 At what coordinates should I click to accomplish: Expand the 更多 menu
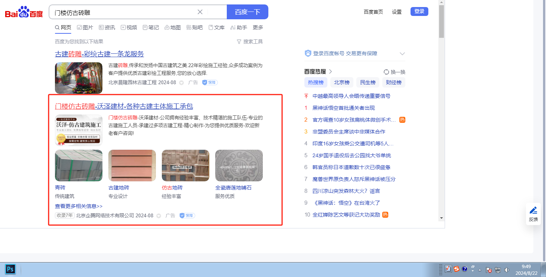pyautogui.click(x=258, y=27)
